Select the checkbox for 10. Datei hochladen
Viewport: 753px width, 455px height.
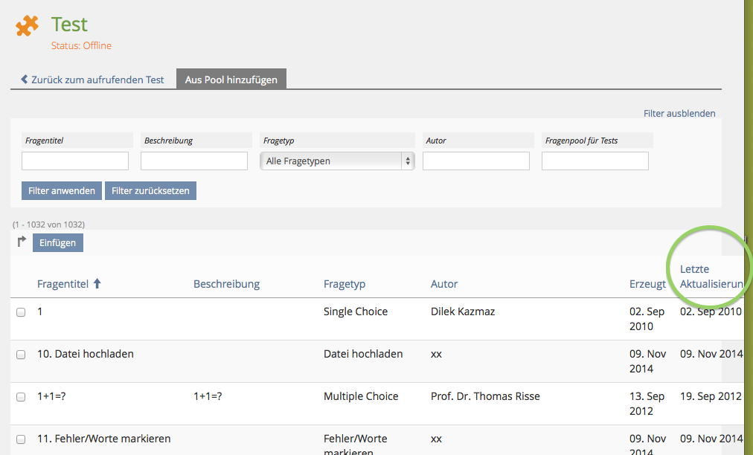point(21,355)
